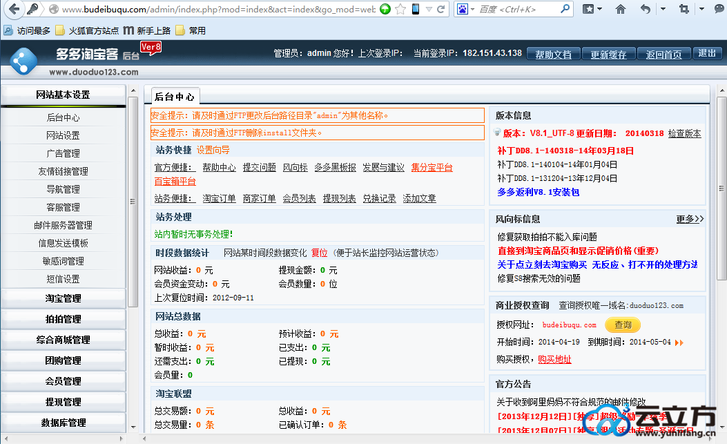Open the address bar history dropdown
Viewport: 727px width, 444px height.
coord(429,9)
